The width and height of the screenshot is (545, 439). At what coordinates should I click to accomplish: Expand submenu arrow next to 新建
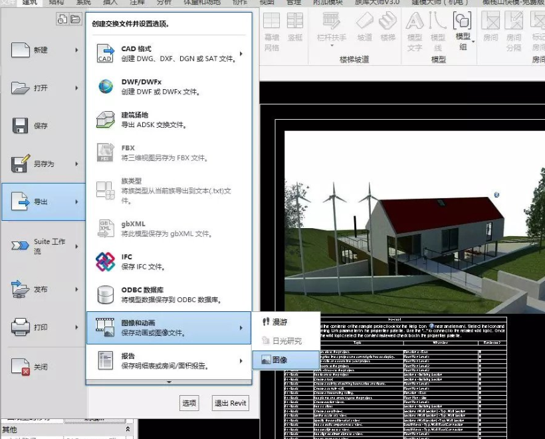click(x=76, y=50)
